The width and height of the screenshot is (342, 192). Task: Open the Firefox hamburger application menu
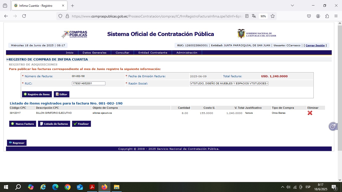click(x=336, y=16)
